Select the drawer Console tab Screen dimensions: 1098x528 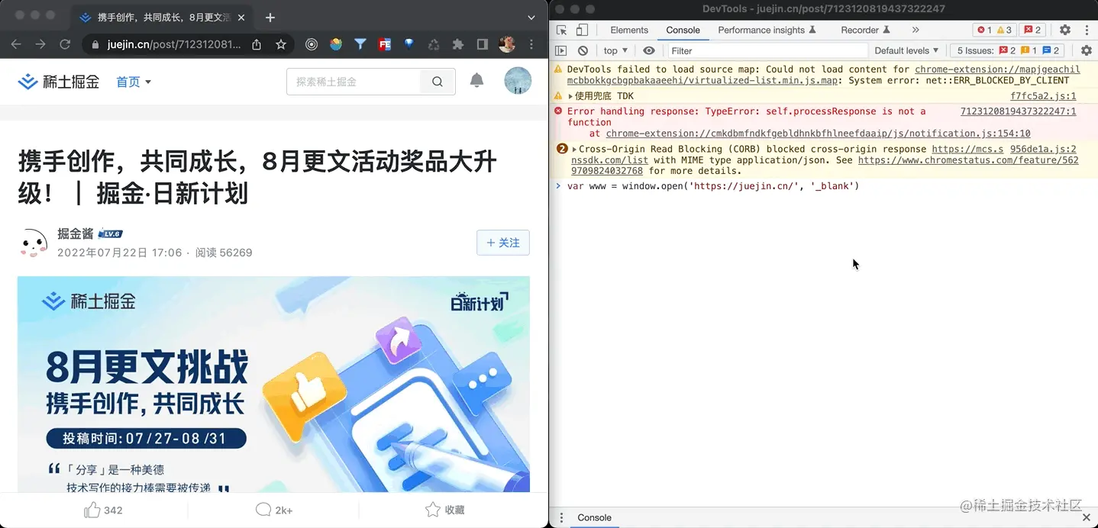pos(594,517)
